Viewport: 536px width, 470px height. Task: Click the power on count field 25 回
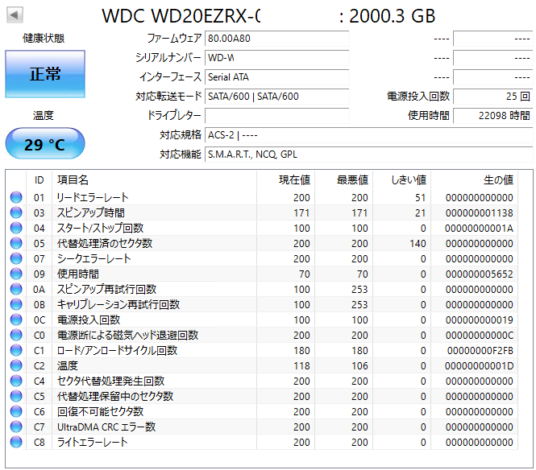point(493,97)
